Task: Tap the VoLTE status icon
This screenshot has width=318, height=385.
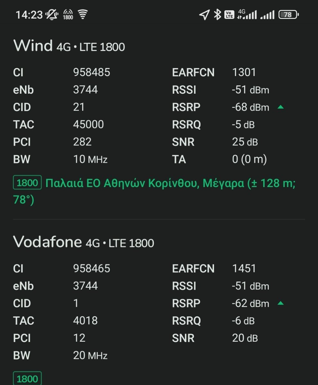Action: (229, 14)
